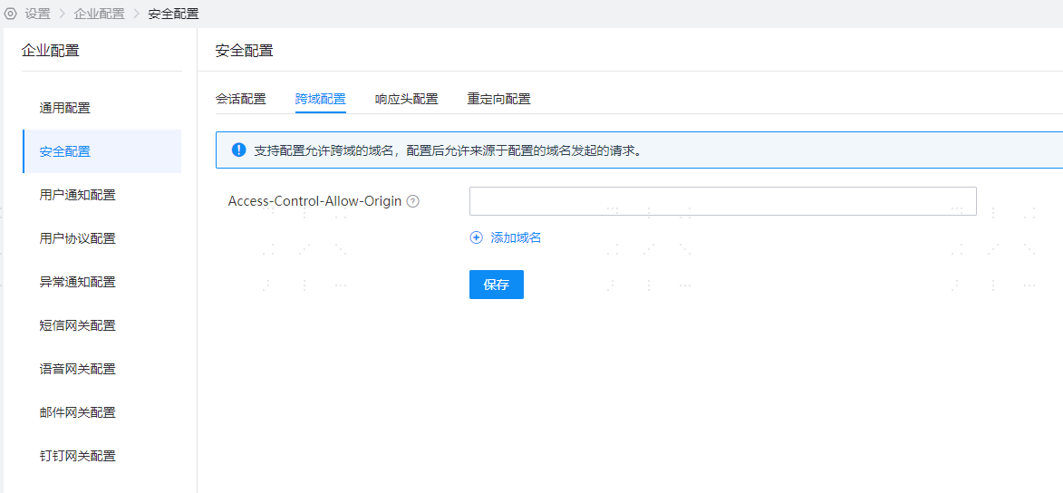Select 安全配置 in the sidebar
The image size is (1063, 493).
pos(102,151)
